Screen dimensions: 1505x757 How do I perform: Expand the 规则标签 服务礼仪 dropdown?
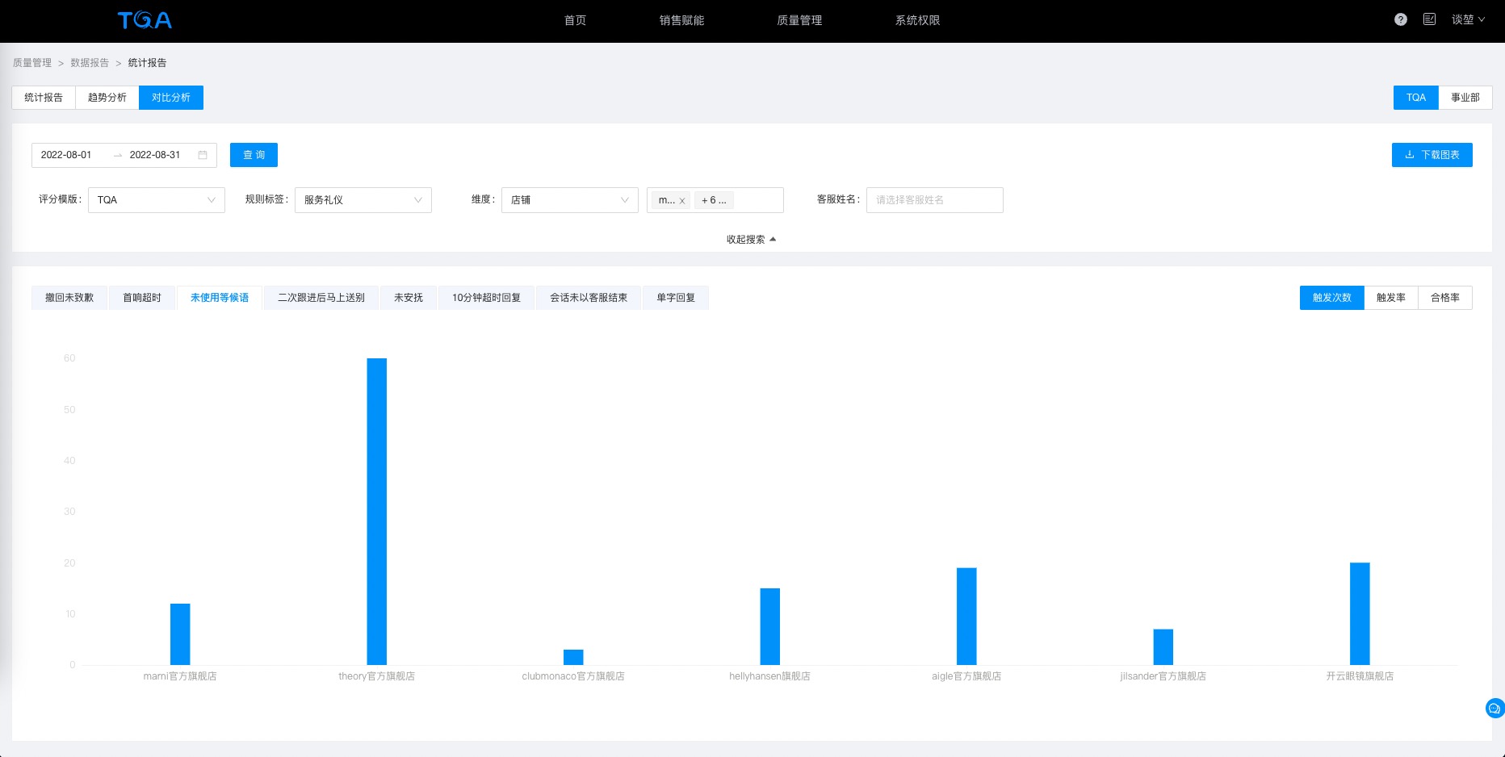point(363,200)
